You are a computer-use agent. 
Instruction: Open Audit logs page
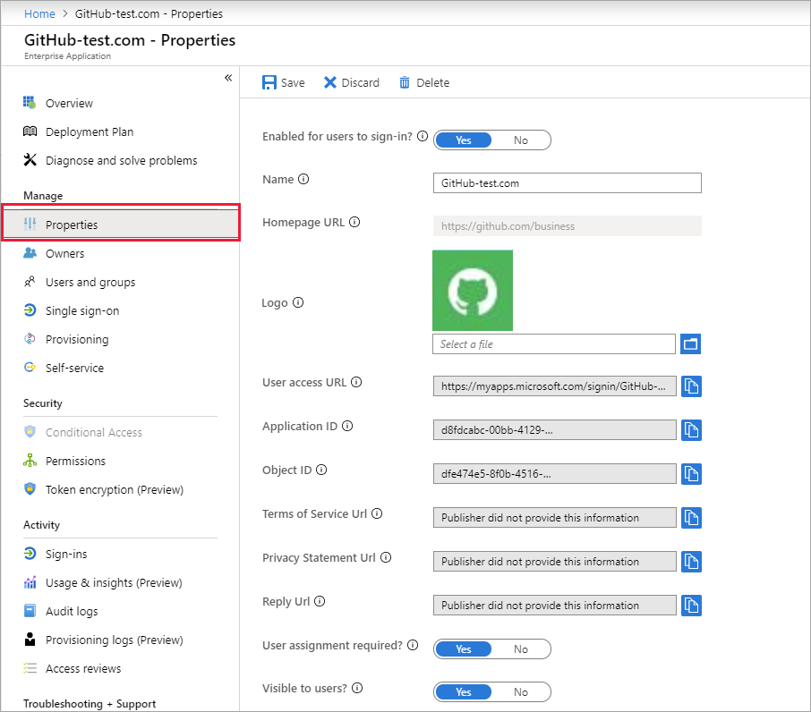pyautogui.click(x=72, y=611)
